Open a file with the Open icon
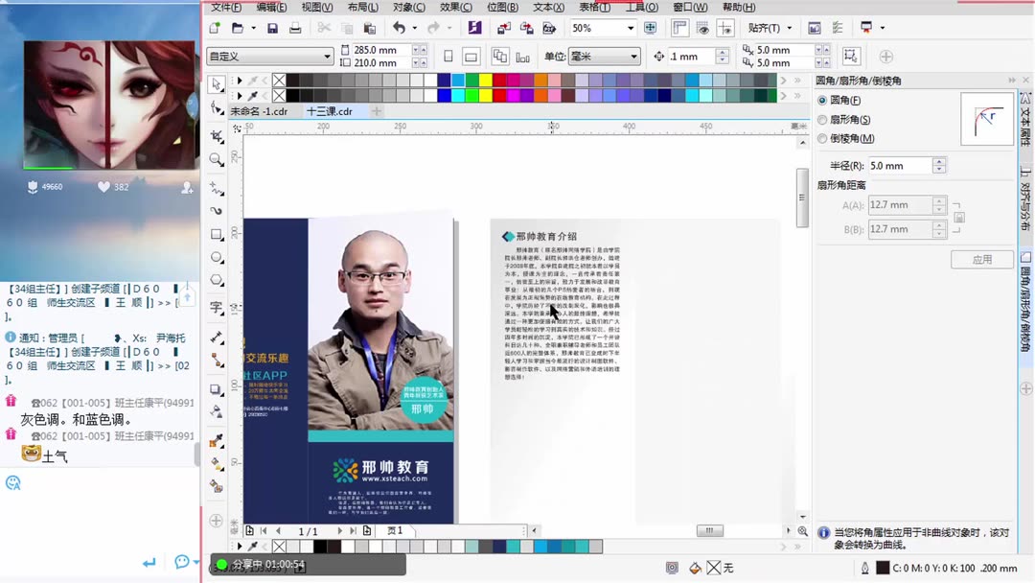 (237, 28)
